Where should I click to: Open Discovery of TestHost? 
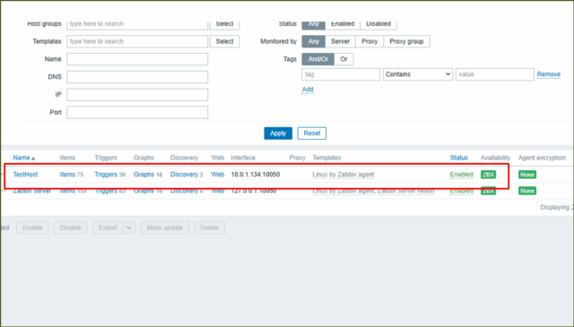(184, 175)
